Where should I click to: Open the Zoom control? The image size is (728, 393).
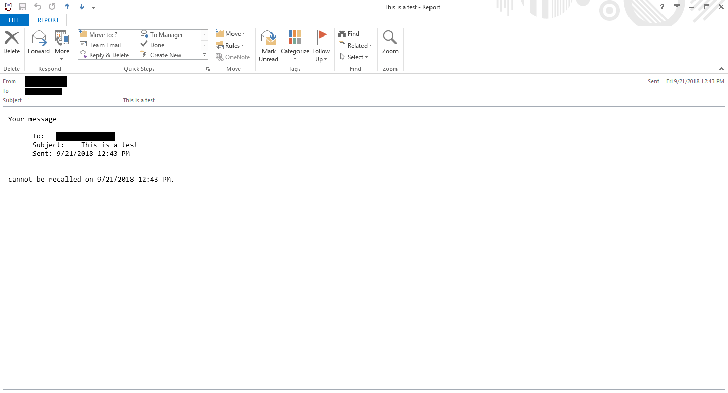pos(390,43)
